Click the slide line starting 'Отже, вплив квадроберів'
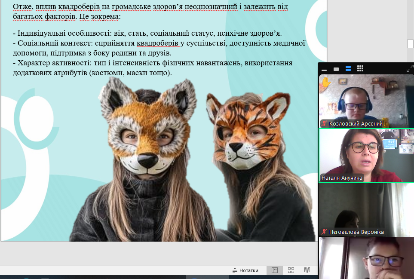The width and height of the screenshot is (414, 279). point(150,6)
